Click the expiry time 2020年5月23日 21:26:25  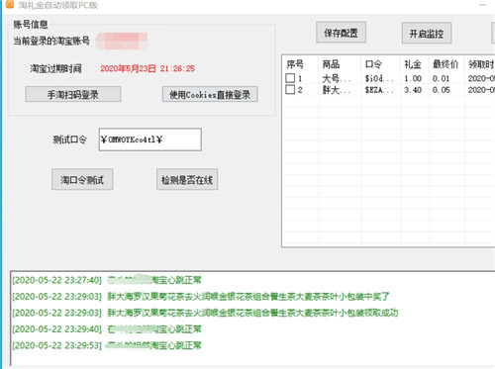148,68
